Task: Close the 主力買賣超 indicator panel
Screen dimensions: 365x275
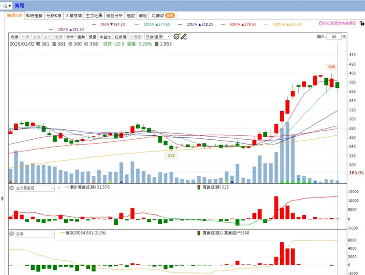Action: click(x=11, y=188)
